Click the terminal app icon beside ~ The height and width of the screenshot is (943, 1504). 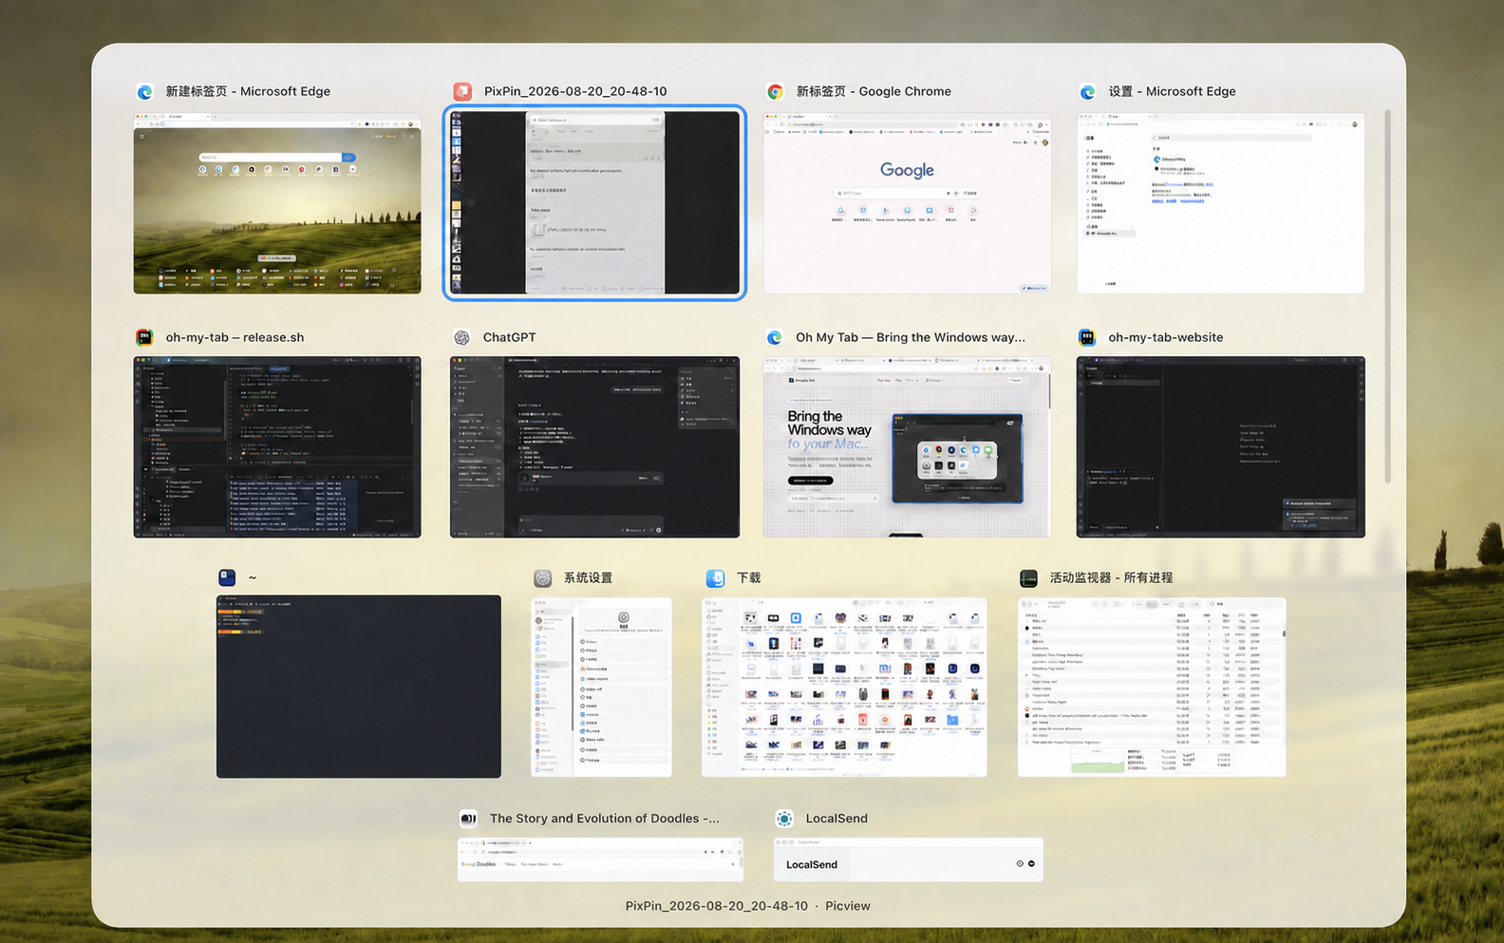pyautogui.click(x=227, y=577)
